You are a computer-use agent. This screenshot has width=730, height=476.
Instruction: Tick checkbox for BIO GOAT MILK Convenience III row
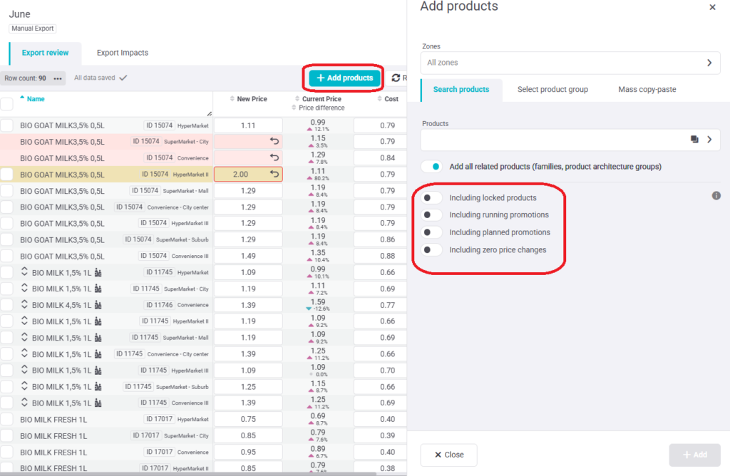[x=6, y=256]
